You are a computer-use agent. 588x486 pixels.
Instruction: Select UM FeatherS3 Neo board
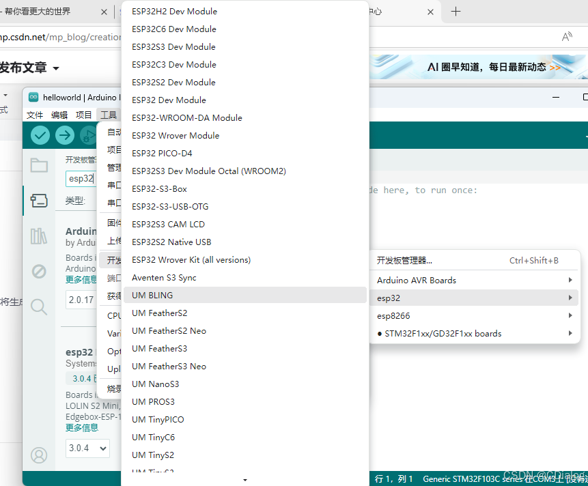[x=245, y=366]
